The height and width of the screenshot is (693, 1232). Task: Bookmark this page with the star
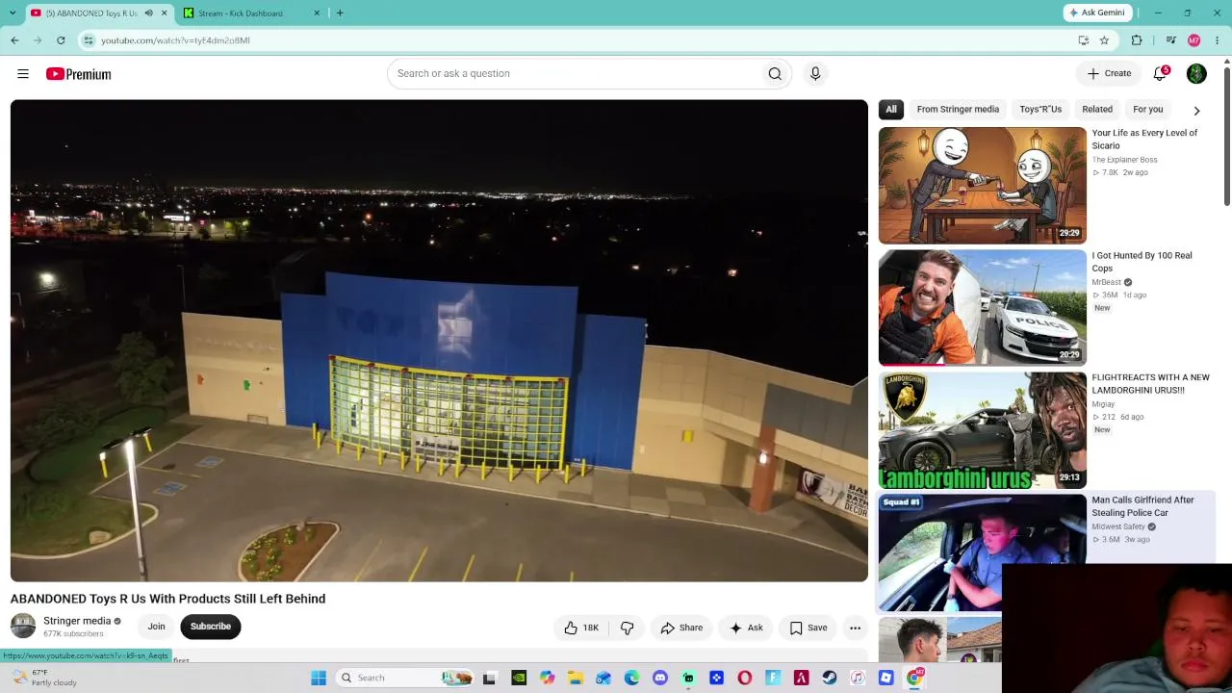click(x=1104, y=40)
